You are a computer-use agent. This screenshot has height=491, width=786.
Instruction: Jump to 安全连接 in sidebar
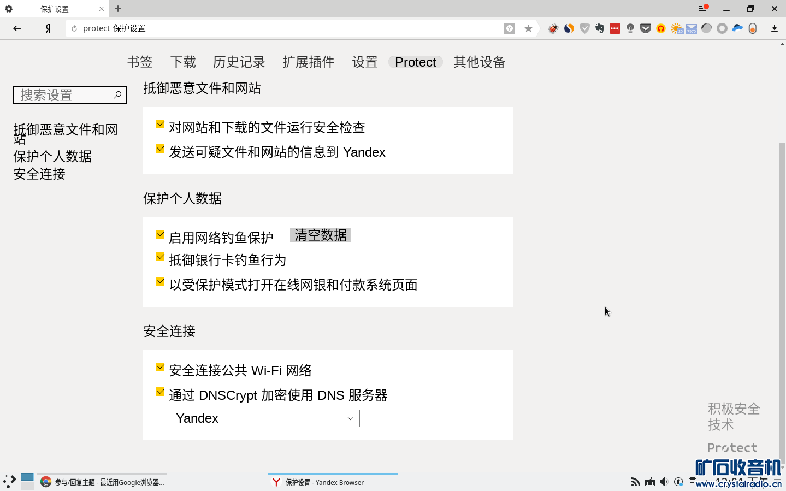coord(39,174)
